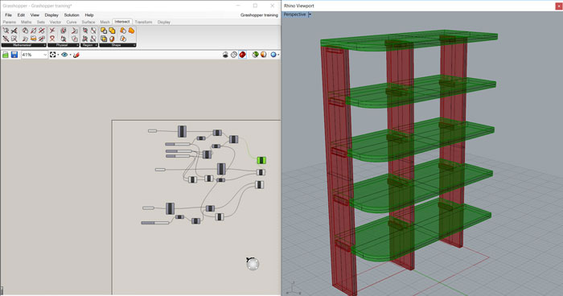The height and width of the screenshot is (296, 563).
Task: Click the Grasshopper training document name
Action: (259, 15)
